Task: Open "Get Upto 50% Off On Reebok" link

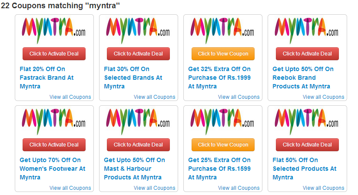Action: click(x=303, y=78)
